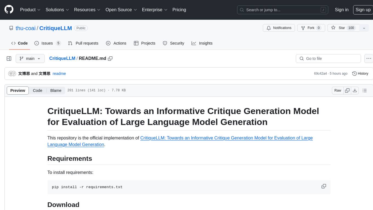View the file History
373x210 pixels.
[360, 73]
